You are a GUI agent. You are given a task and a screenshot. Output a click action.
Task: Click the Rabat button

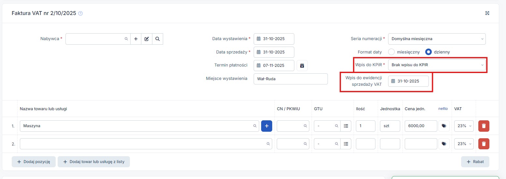(x=475, y=162)
